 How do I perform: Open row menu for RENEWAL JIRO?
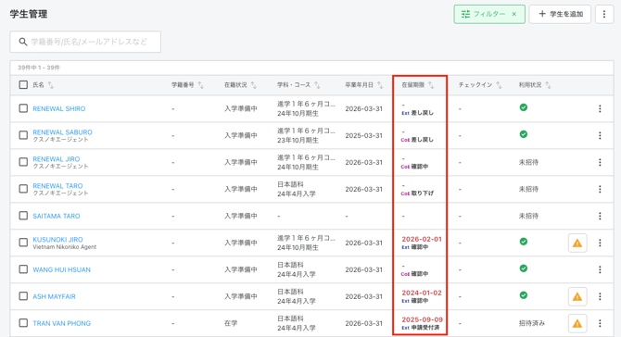[x=600, y=162]
